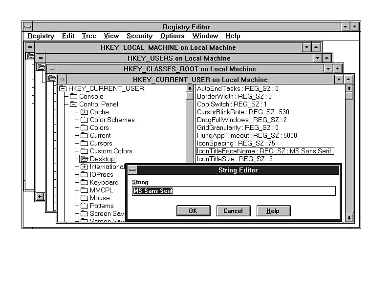The height and width of the screenshot is (293, 391).
Task: Click the HKEY_CURRENT_USER root folder icon
Action: (x=63, y=88)
